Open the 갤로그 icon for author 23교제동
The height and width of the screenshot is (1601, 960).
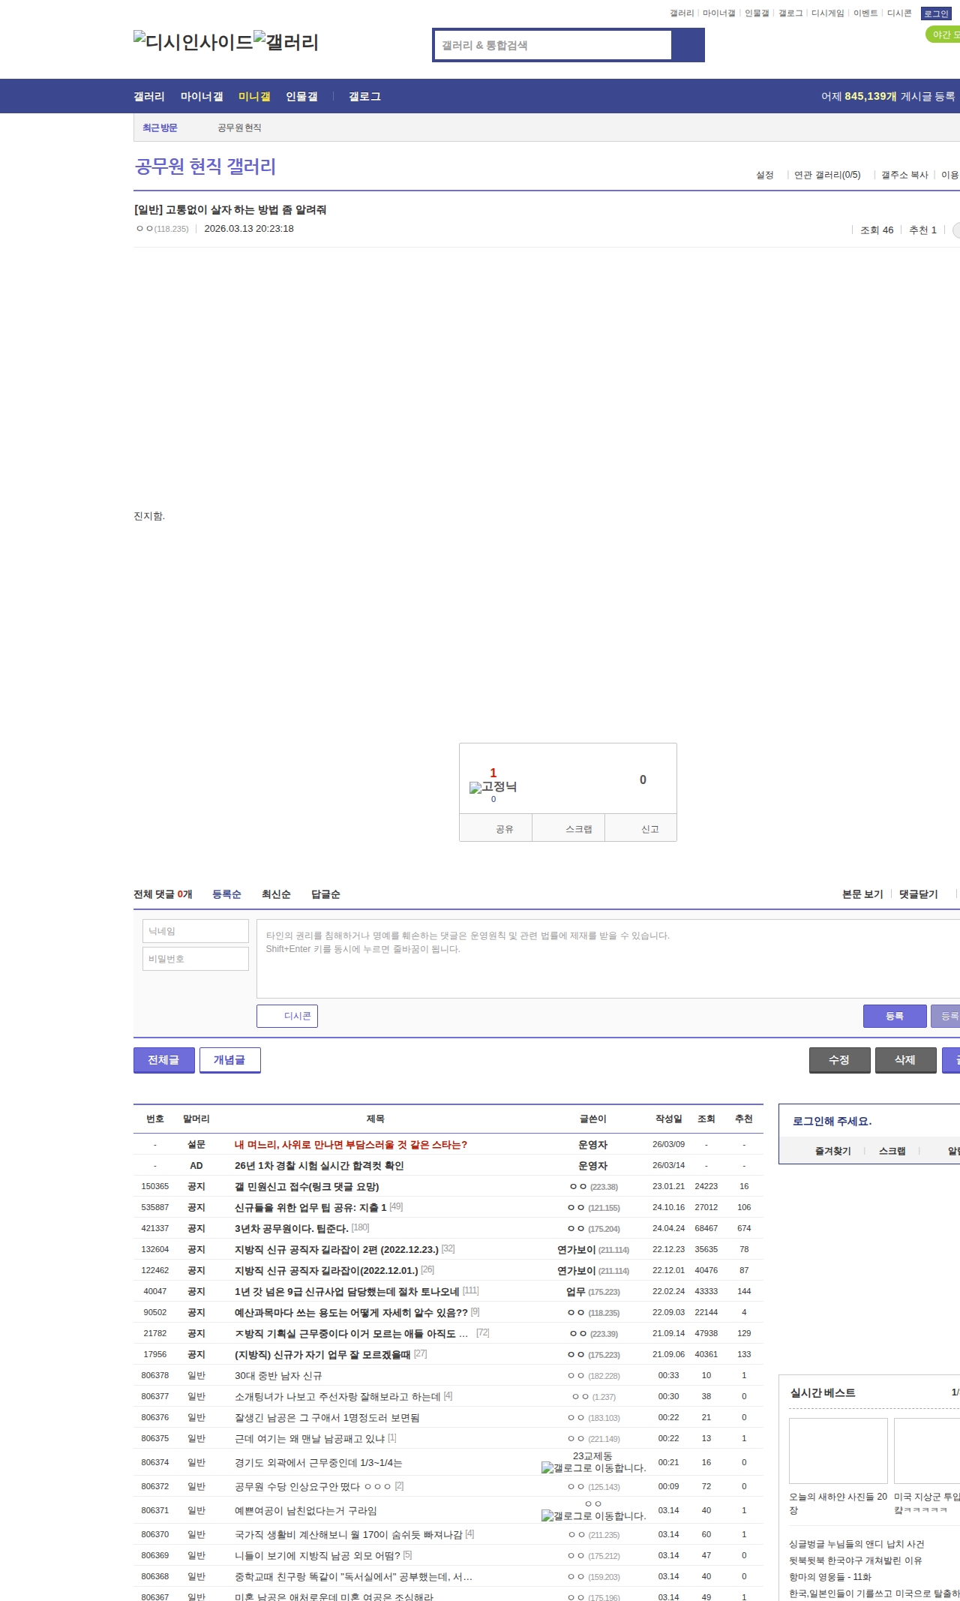547,1468
